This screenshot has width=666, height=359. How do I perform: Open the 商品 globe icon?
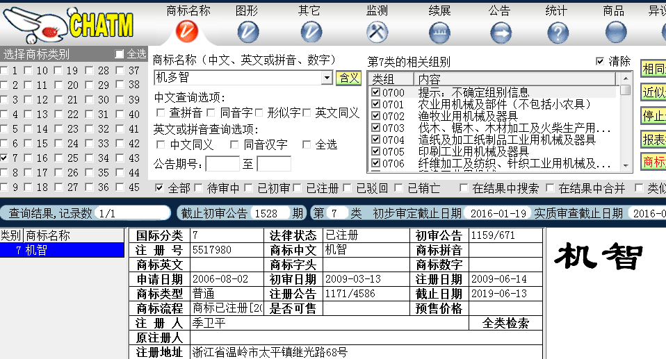click(616, 33)
